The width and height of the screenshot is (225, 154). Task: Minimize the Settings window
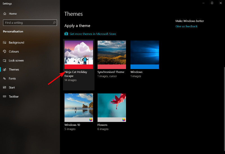pos(203,3)
